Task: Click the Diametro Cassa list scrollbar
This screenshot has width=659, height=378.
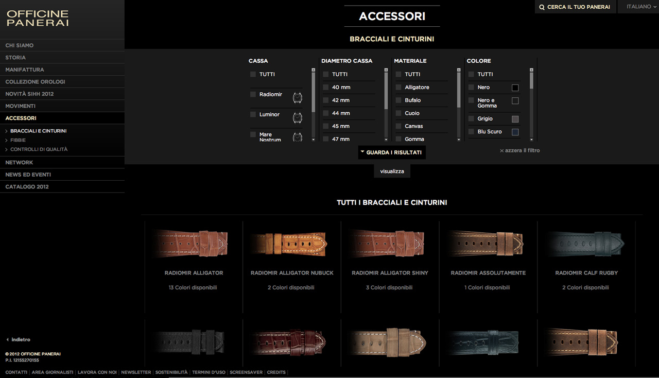Action: tap(386, 105)
